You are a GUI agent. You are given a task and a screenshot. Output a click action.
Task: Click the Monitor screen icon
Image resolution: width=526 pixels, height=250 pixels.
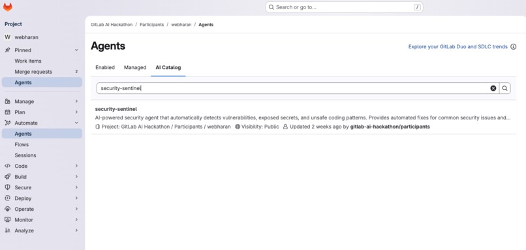click(7, 219)
